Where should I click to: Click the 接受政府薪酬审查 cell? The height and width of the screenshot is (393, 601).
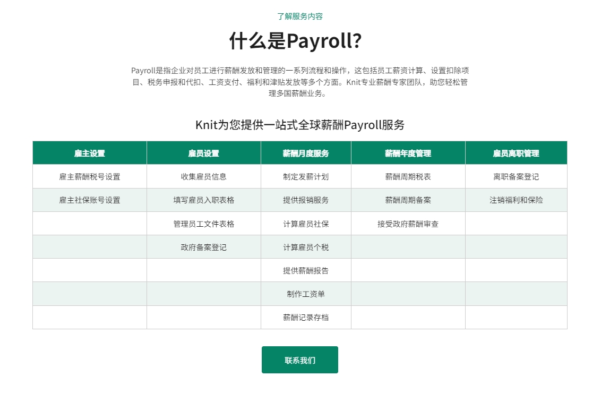coord(408,224)
